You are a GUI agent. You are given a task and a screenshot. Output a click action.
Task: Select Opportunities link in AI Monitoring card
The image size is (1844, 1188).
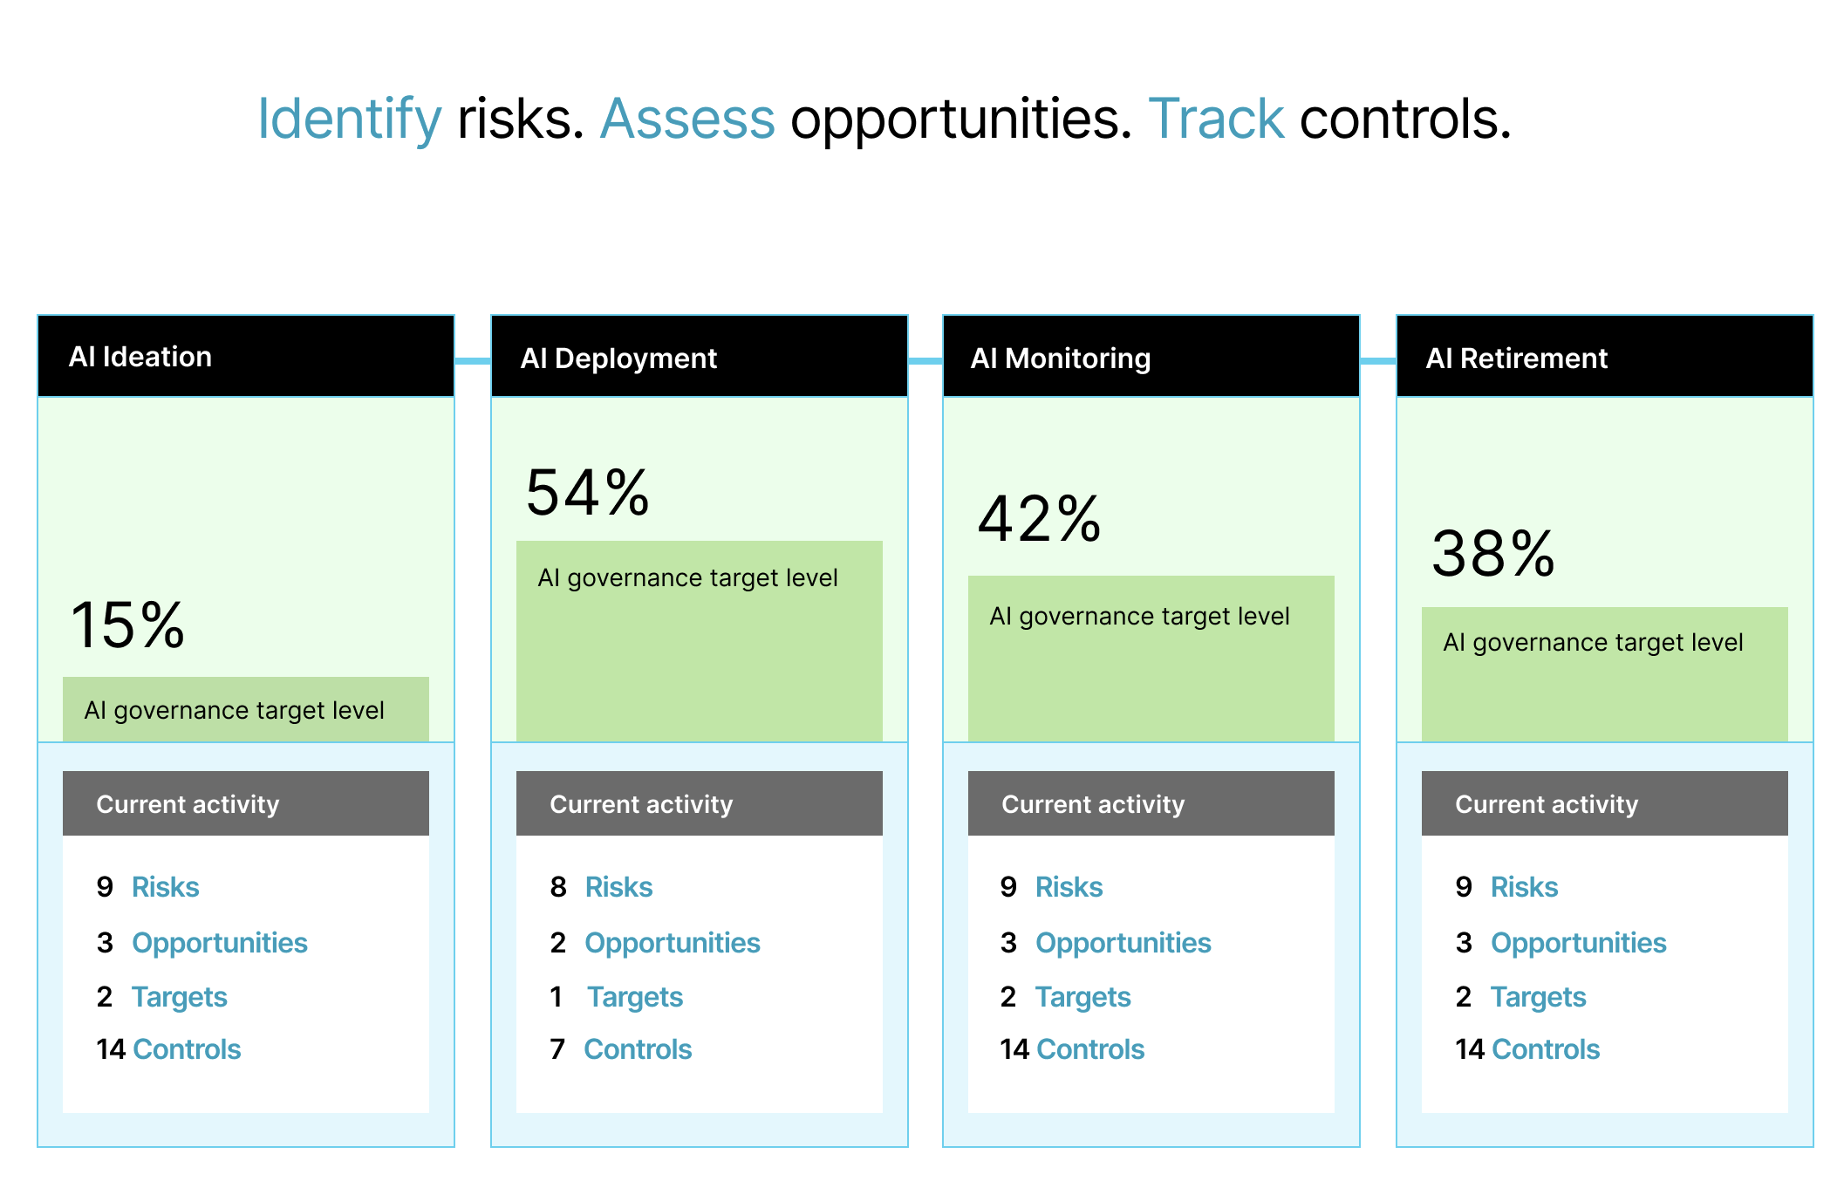(x=1123, y=943)
